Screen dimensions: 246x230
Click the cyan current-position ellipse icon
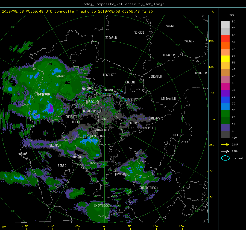point(225,158)
